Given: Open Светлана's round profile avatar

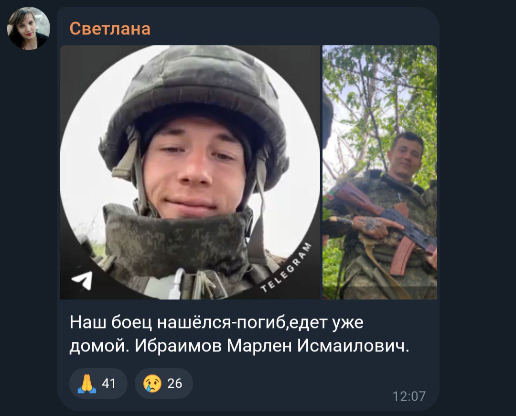Looking at the screenshot, I should point(29,28).
